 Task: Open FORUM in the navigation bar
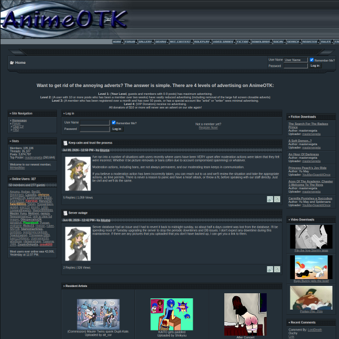tap(131, 42)
